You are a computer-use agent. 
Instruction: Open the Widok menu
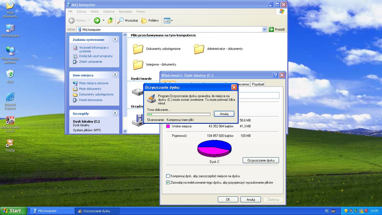95,11
